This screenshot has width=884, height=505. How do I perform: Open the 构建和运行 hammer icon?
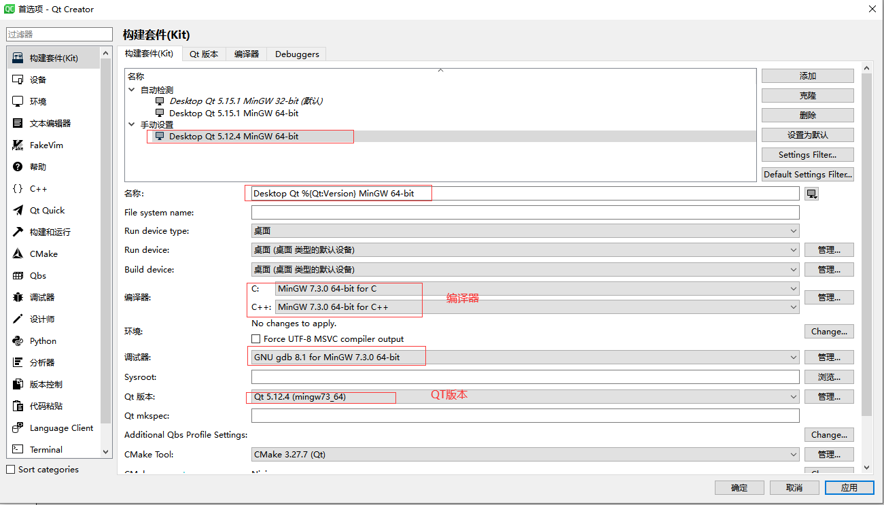point(18,232)
